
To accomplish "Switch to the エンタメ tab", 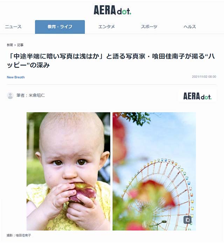I will point(106,27).
